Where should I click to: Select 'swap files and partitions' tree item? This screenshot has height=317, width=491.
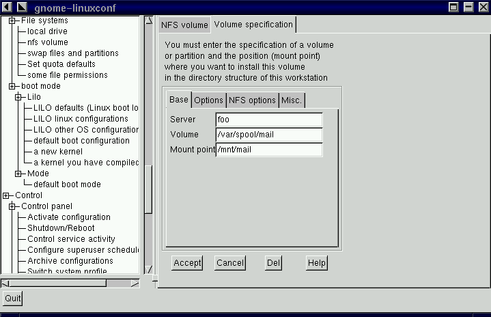pos(72,53)
